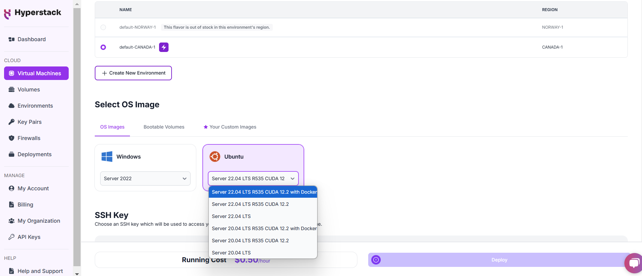Screen dimensions: 642x276
Task: Click the Help and Support icon
Action: (12, 271)
